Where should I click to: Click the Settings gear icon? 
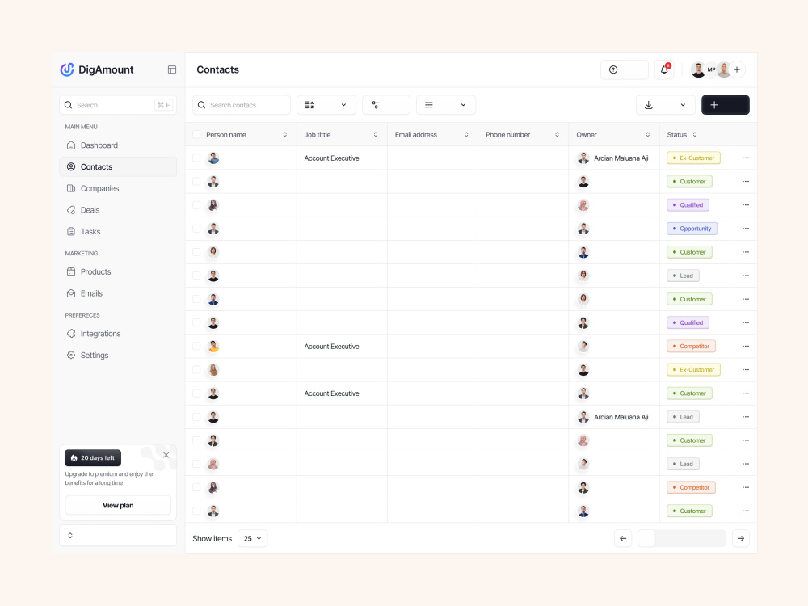point(71,356)
